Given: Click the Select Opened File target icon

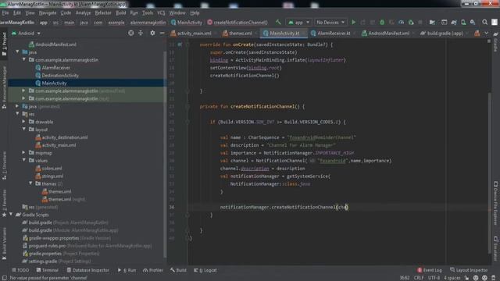Looking at the screenshot, I should pyautogui.click(x=131, y=33).
